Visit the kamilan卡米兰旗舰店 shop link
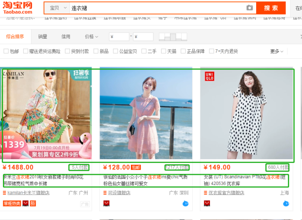This screenshot has height=220, width=302. [29, 193]
